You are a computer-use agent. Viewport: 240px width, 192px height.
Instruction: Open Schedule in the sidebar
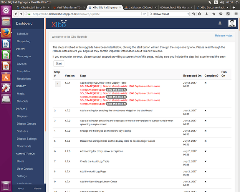pos(23,34)
